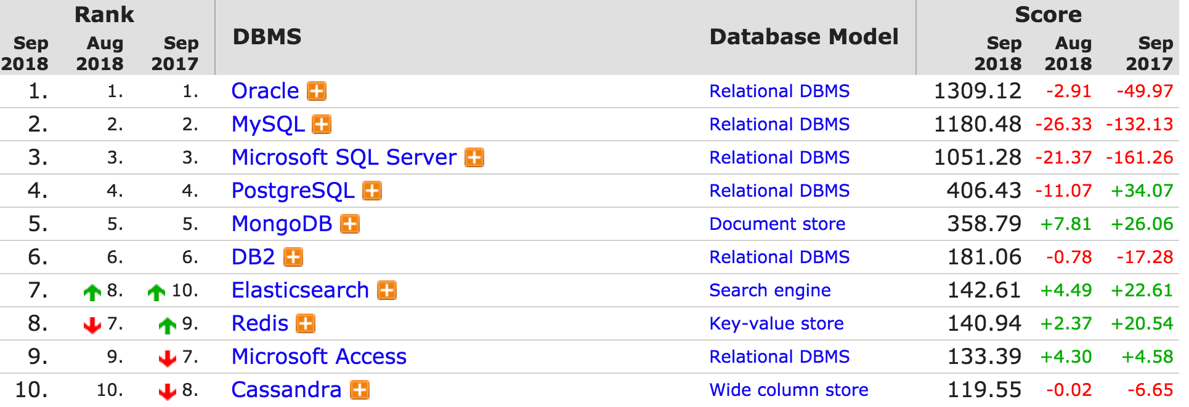Follow the Wide column store link
Image resolution: width=1189 pixels, height=407 pixels.
coord(789,390)
